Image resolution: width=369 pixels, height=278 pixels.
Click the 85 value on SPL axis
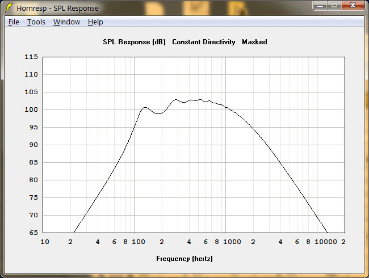(33, 162)
